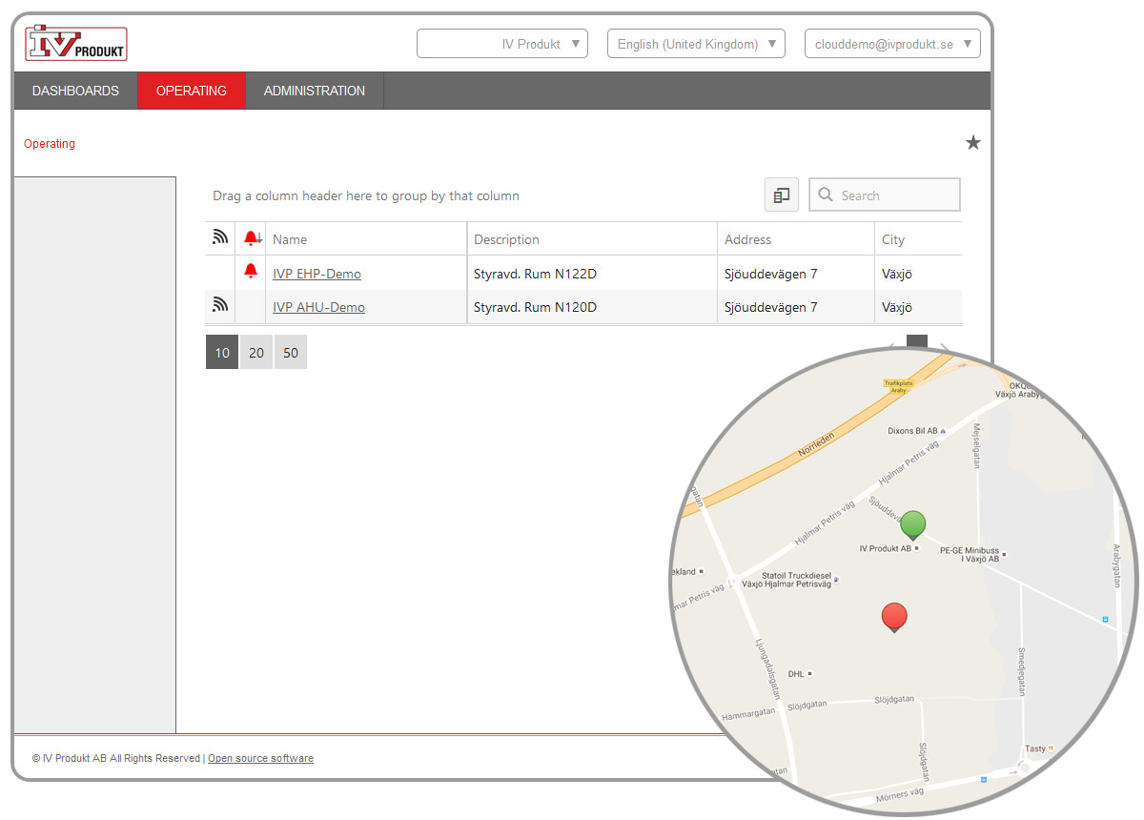The image size is (1144, 820).
Task: Sort by connection status column icon
Action: click(220, 238)
